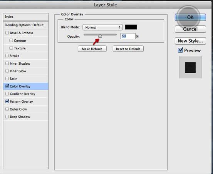The image size is (213, 174).
Task: Check the Gradient Overlay checkbox
Action: coord(7,94)
